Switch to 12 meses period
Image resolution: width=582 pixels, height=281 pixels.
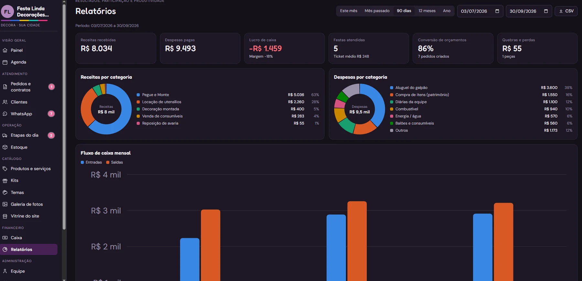coord(427,11)
